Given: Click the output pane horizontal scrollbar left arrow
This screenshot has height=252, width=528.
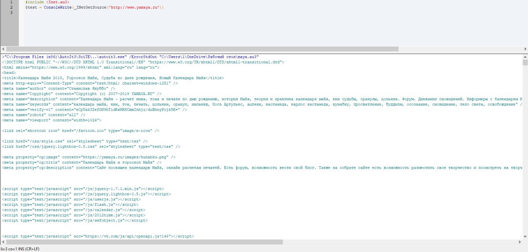Looking at the screenshot, I should coord(2,242).
